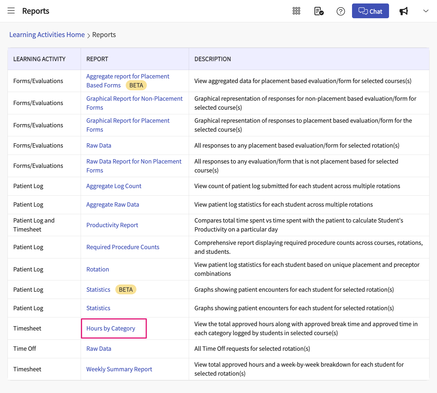Click description 'All Time Off requests for selected rotation(s)'

click(x=252, y=349)
